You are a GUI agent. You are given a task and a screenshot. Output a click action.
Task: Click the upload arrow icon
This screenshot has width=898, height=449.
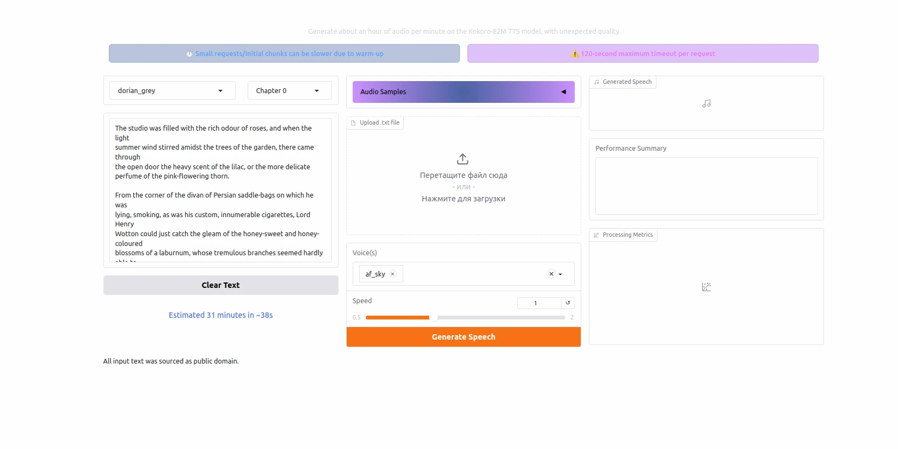click(x=463, y=159)
